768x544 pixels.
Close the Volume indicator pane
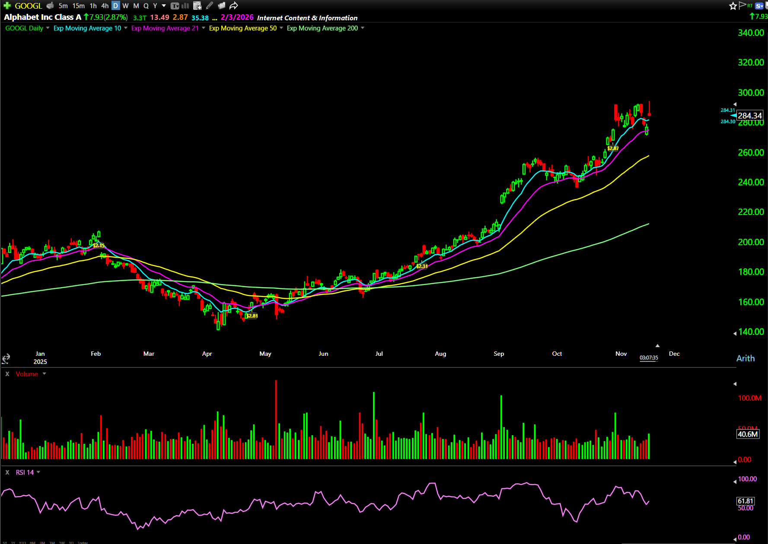click(x=7, y=374)
